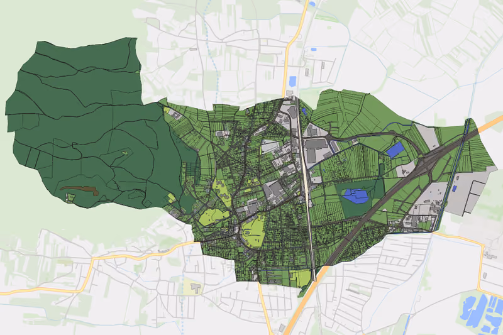
Task: Select the blue ponds cluster at bottom-right corner
Action: [x=482, y=315]
